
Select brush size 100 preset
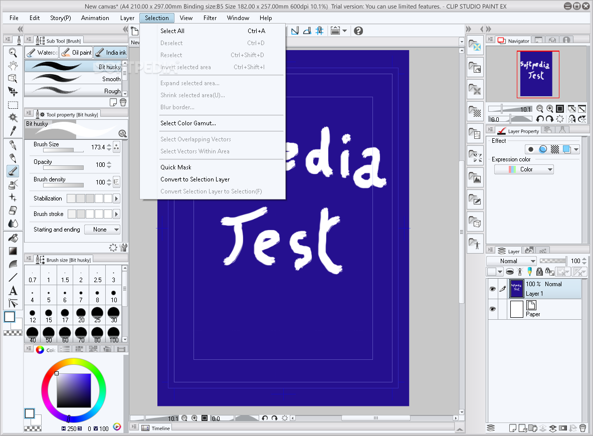click(114, 335)
